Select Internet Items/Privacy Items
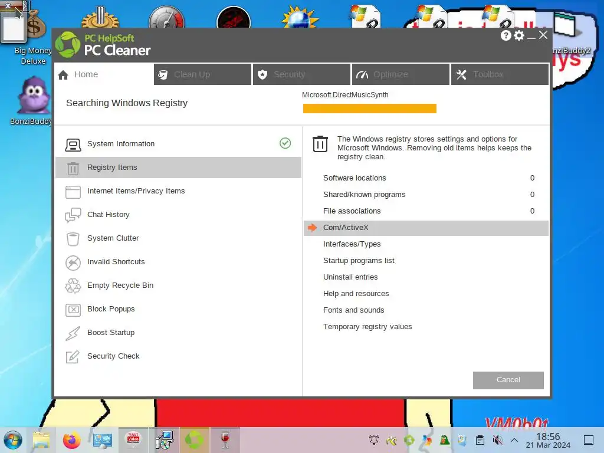This screenshot has height=453, width=604. click(x=178, y=191)
